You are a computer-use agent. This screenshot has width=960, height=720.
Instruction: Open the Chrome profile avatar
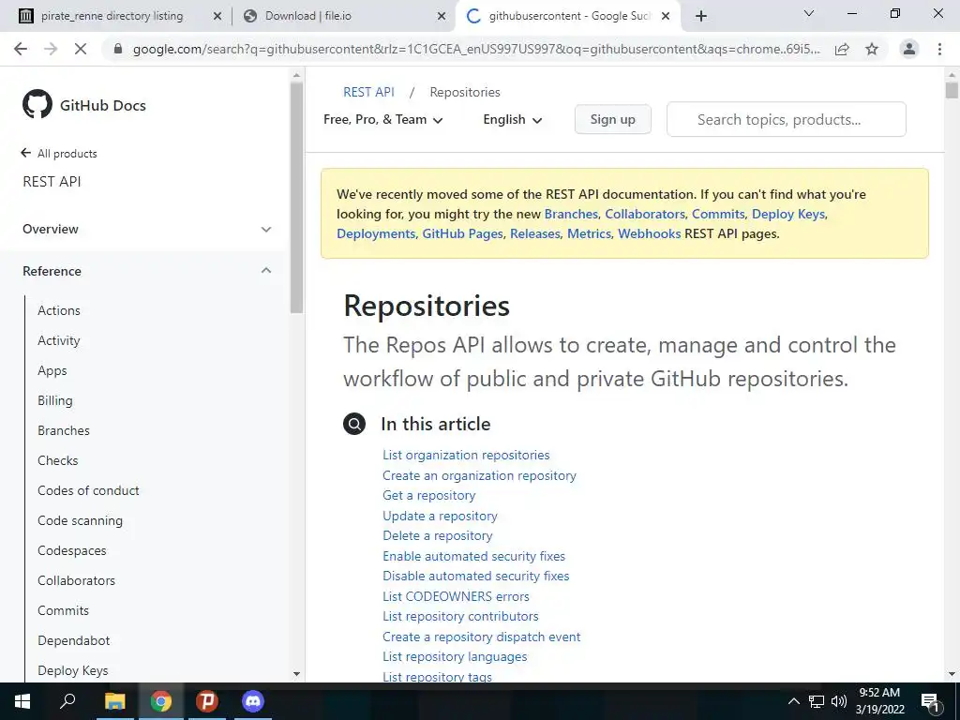coord(909,49)
